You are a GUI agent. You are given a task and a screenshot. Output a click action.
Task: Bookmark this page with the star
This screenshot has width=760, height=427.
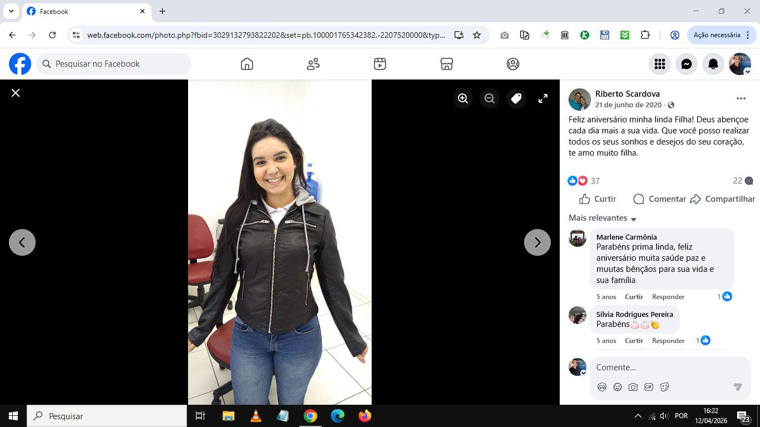(477, 35)
